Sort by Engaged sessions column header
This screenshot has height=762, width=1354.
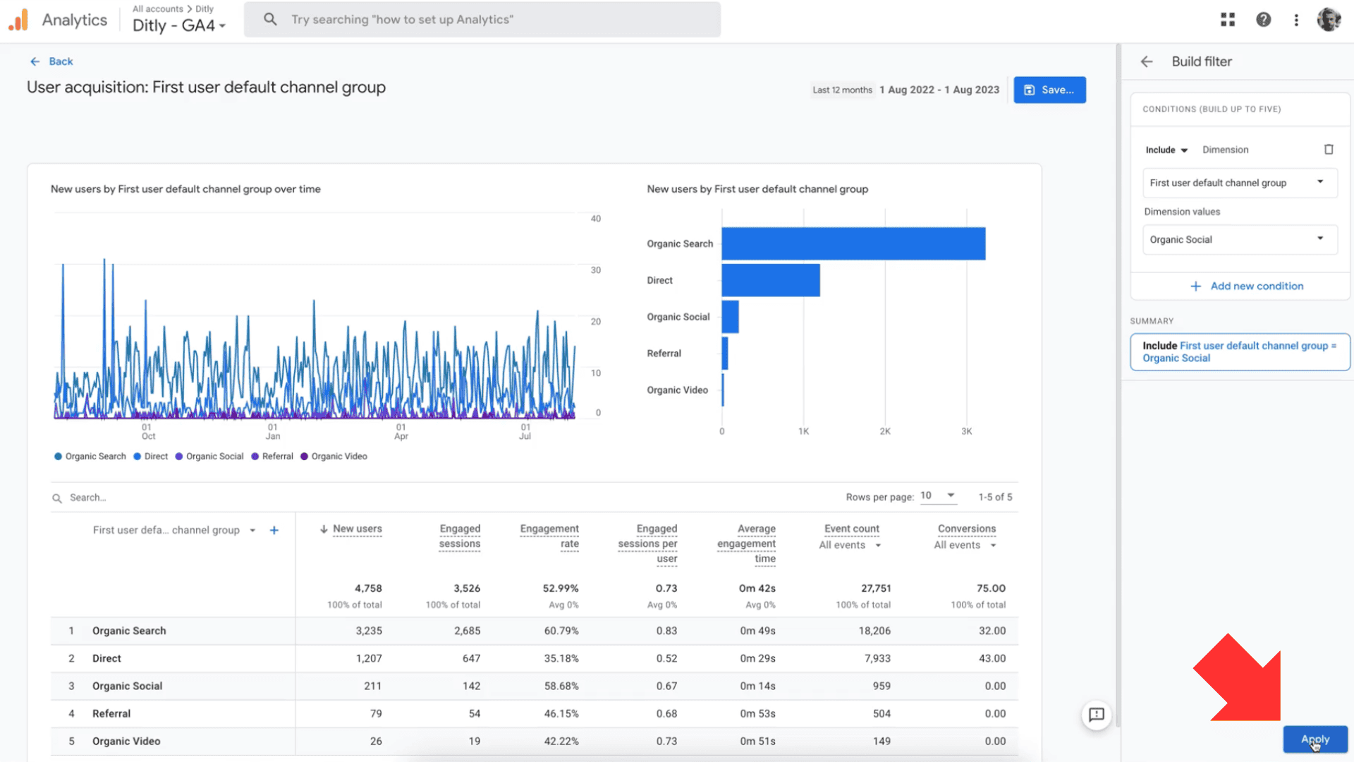point(460,536)
